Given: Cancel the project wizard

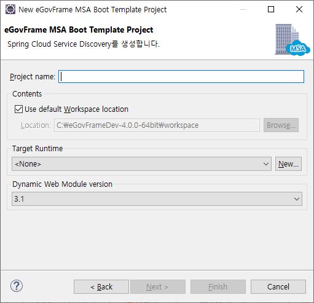Looking at the screenshot, I should 278,286.
